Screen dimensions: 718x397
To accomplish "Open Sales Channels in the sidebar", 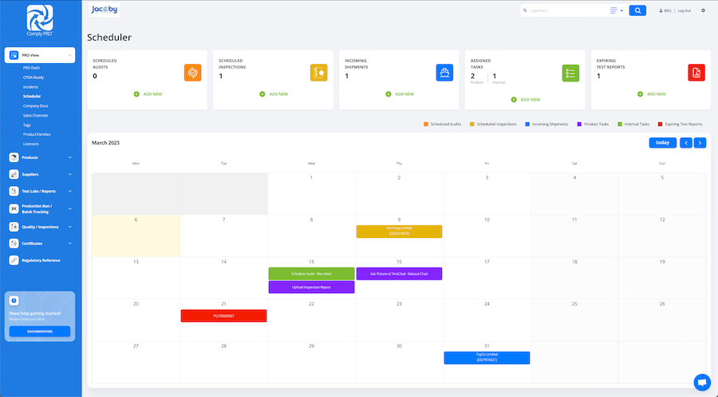I will [36, 116].
